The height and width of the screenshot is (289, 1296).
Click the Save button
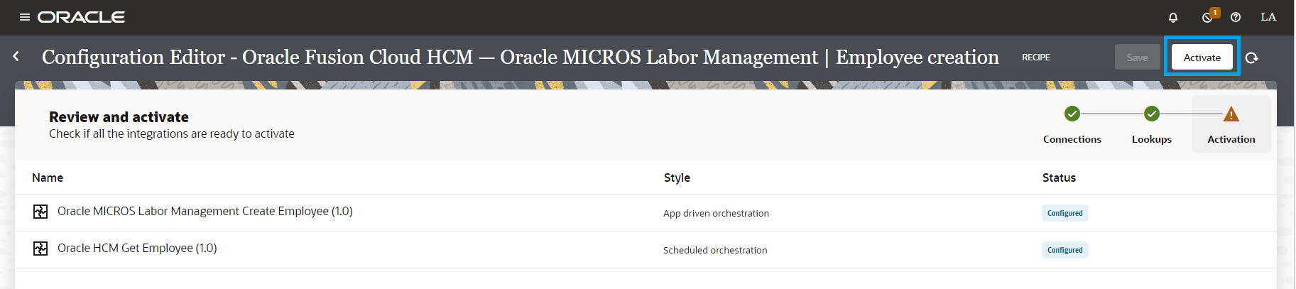click(x=1137, y=58)
